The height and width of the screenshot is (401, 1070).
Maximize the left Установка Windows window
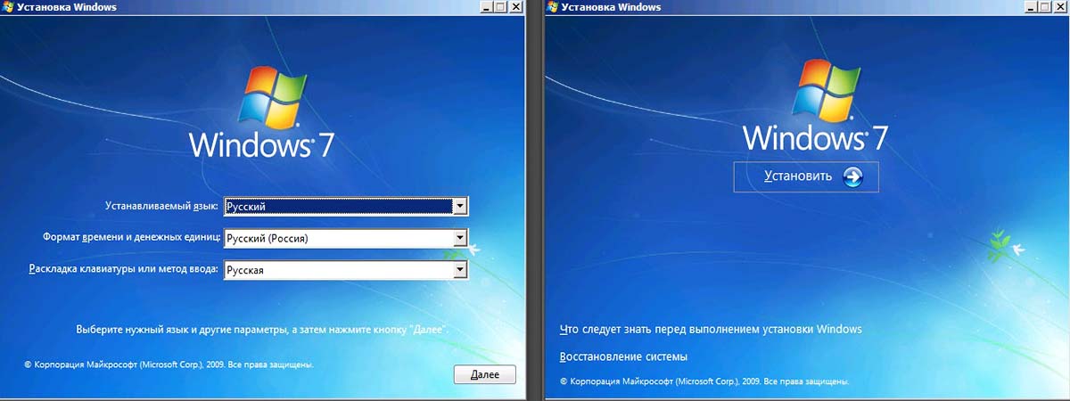[x=501, y=6]
